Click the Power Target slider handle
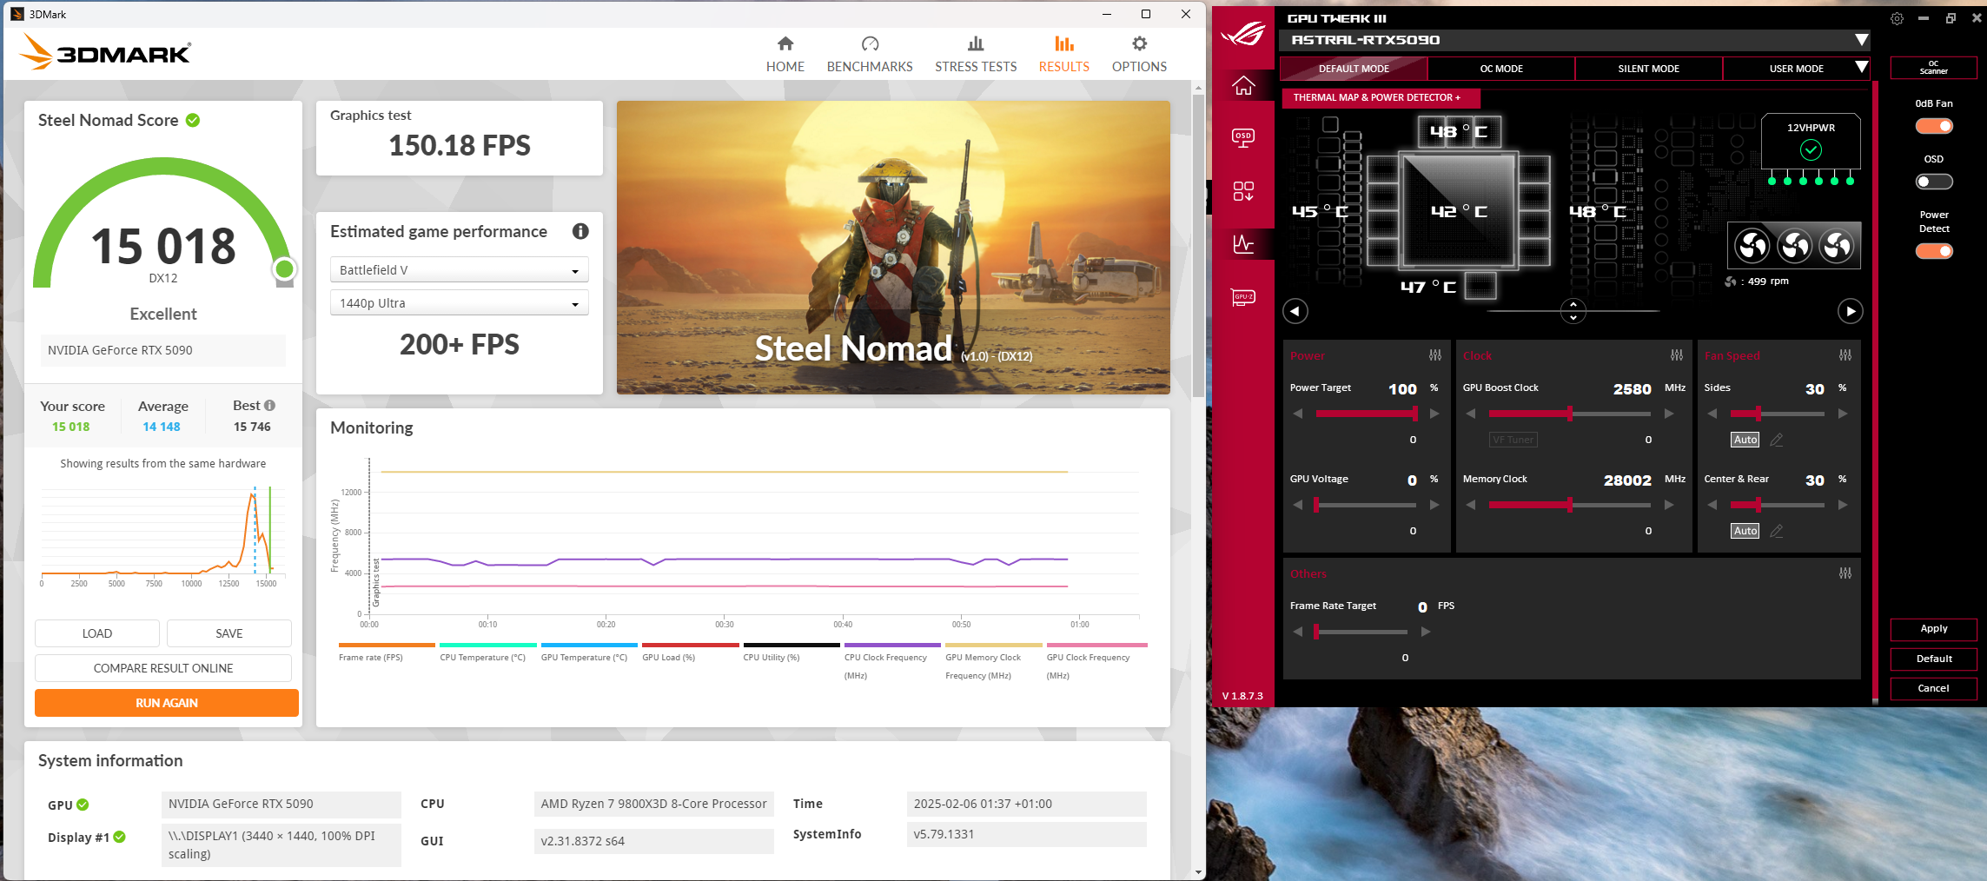Image resolution: width=1987 pixels, height=881 pixels. [x=1415, y=414]
